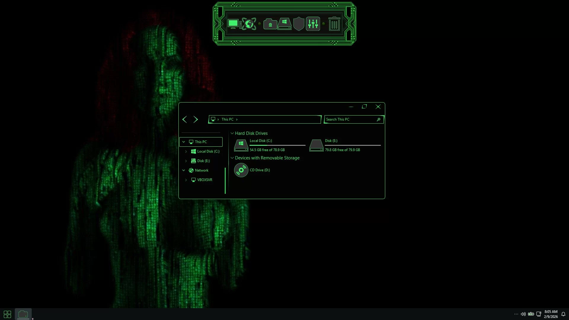569x320 pixels.
Task: Click the search magnifier icon
Action: (378, 119)
